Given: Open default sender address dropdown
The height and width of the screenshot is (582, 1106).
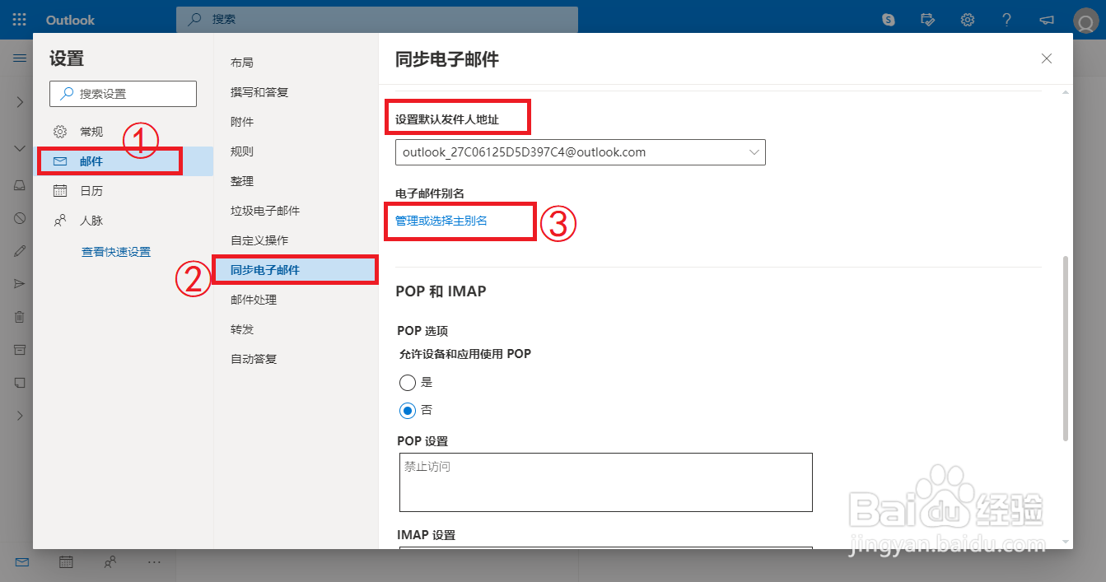Looking at the screenshot, I should pos(581,152).
